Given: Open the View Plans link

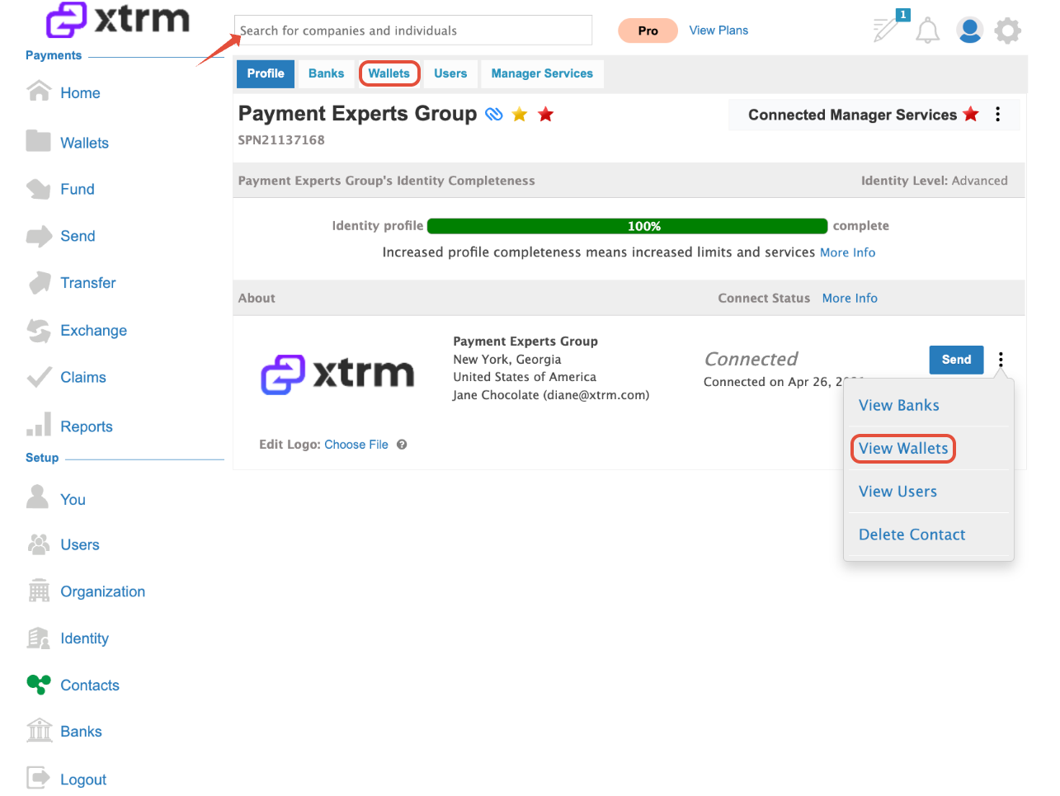Looking at the screenshot, I should point(718,31).
